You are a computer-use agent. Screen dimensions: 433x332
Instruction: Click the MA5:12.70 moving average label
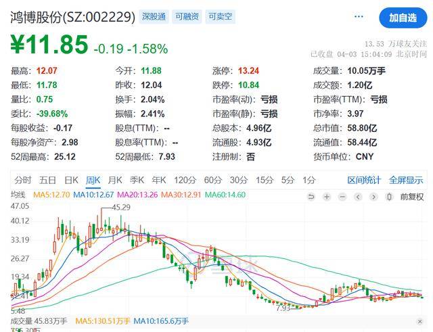51,195
